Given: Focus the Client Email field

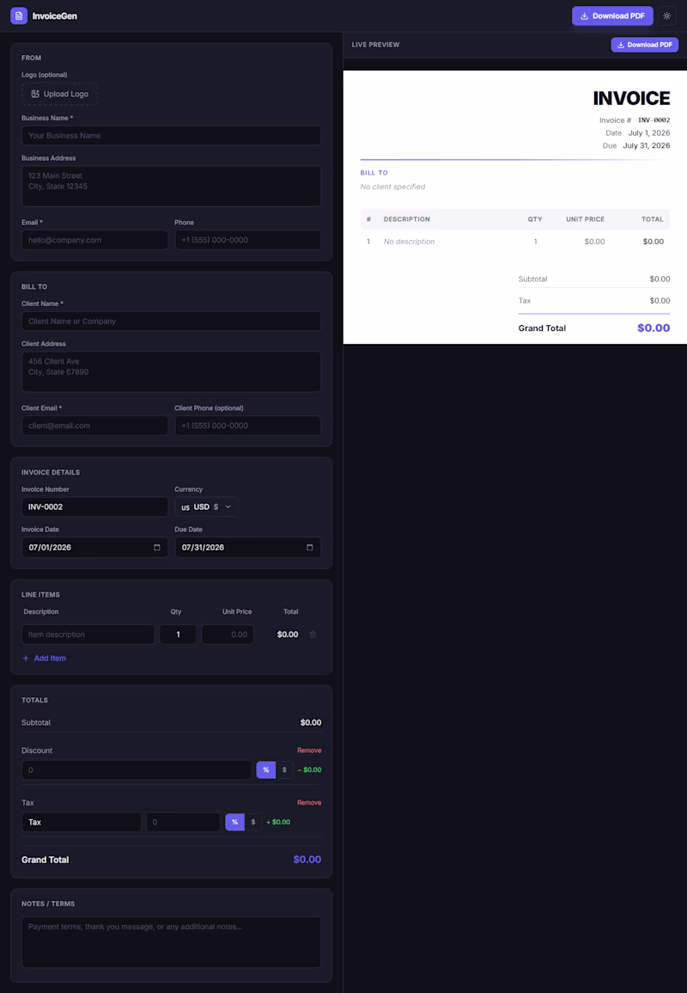Looking at the screenshot, I should (94, 426).
